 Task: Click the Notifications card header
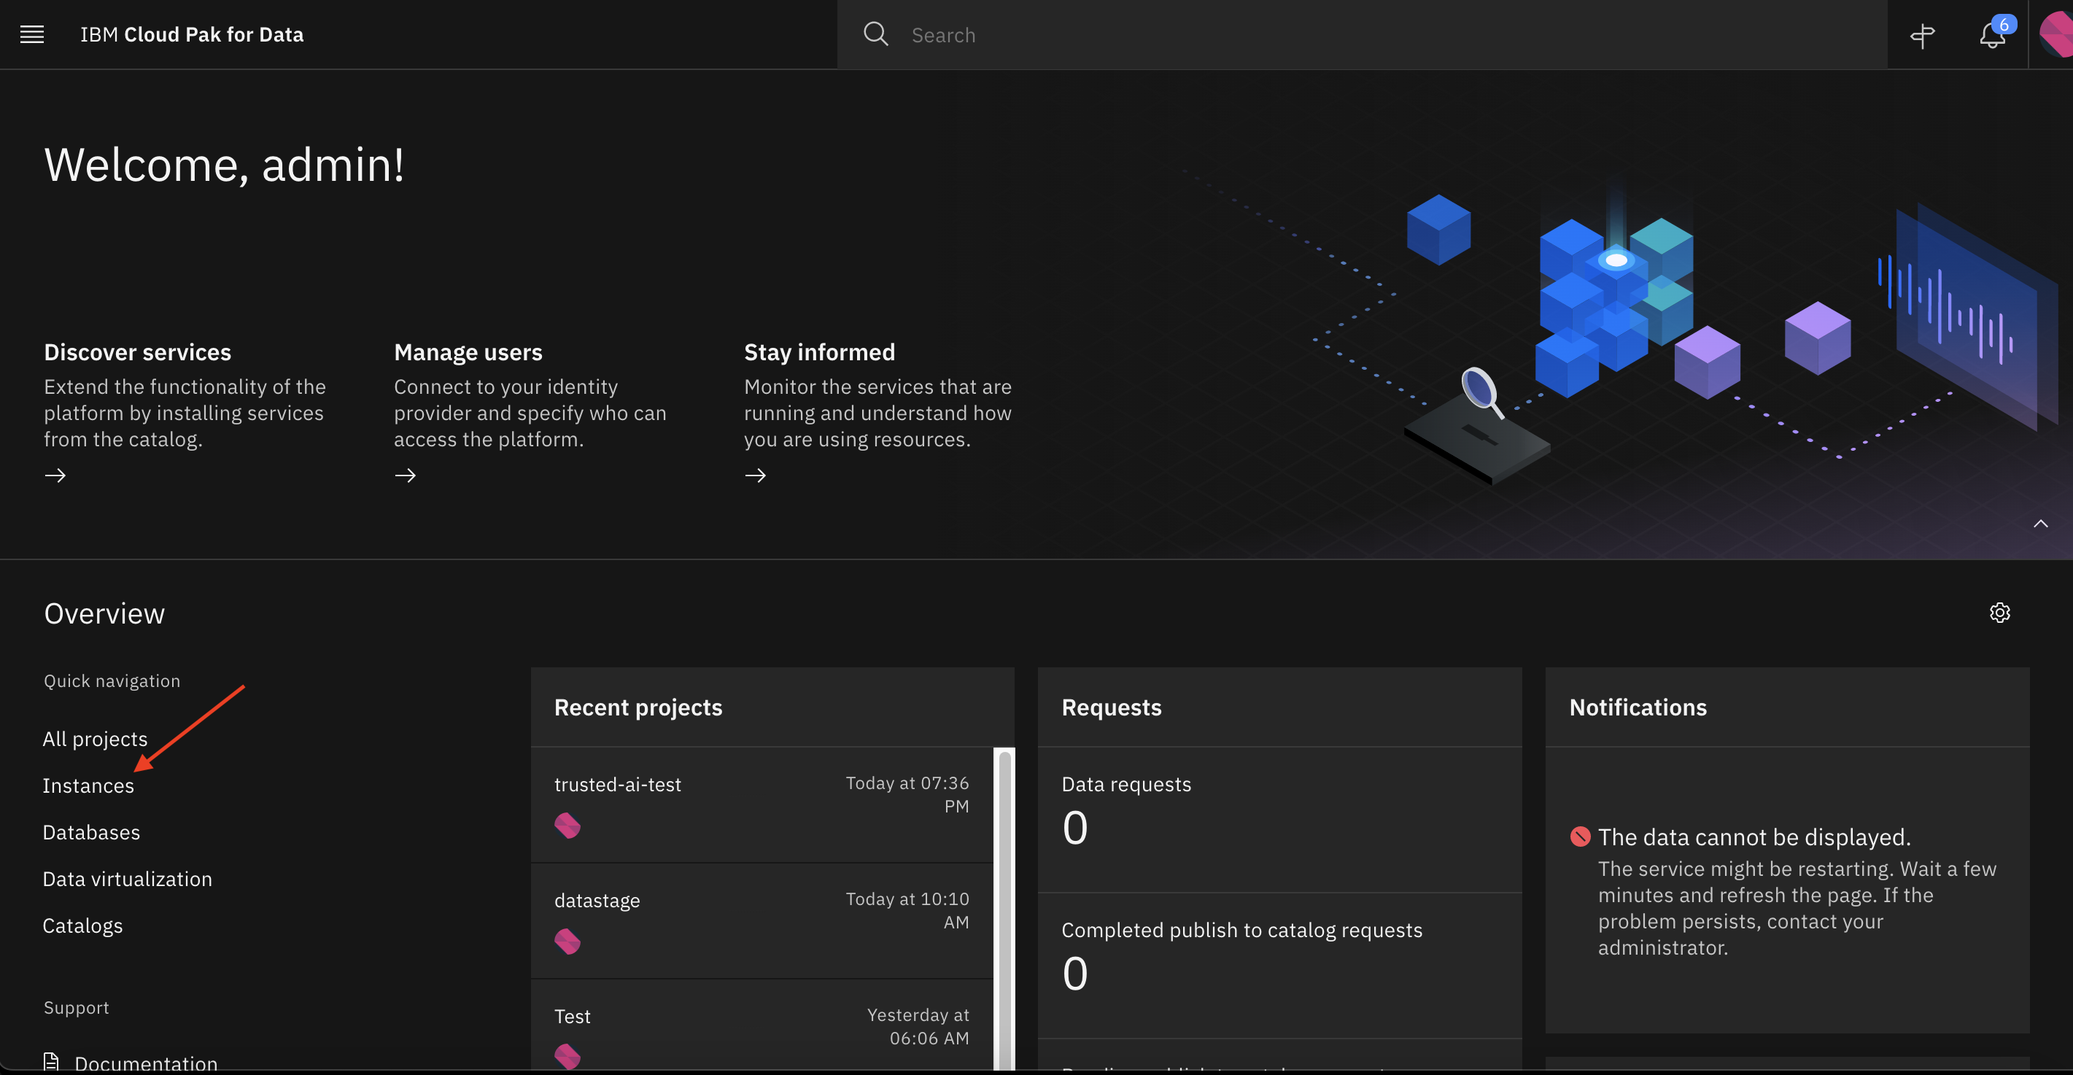tap(1787, 707)
